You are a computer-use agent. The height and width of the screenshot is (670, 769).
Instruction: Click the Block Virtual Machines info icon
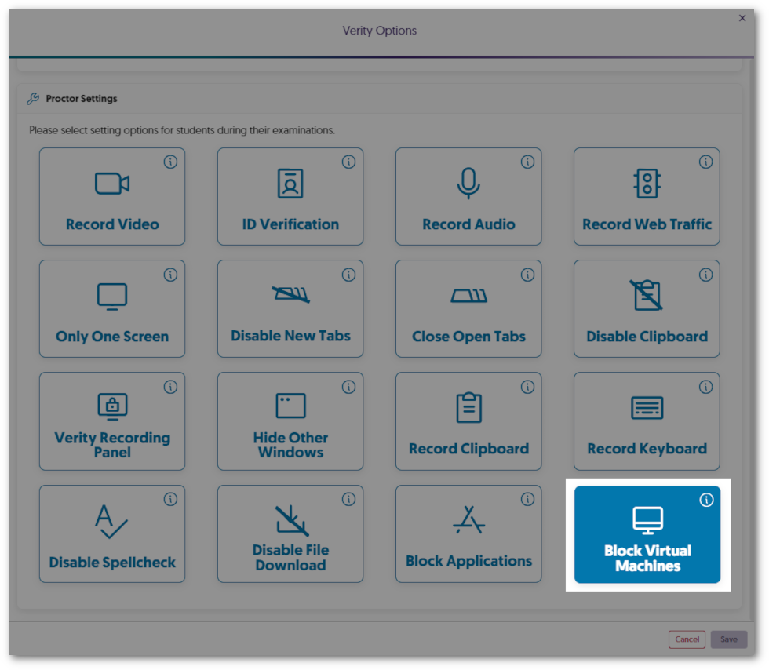tap(705, 499)
